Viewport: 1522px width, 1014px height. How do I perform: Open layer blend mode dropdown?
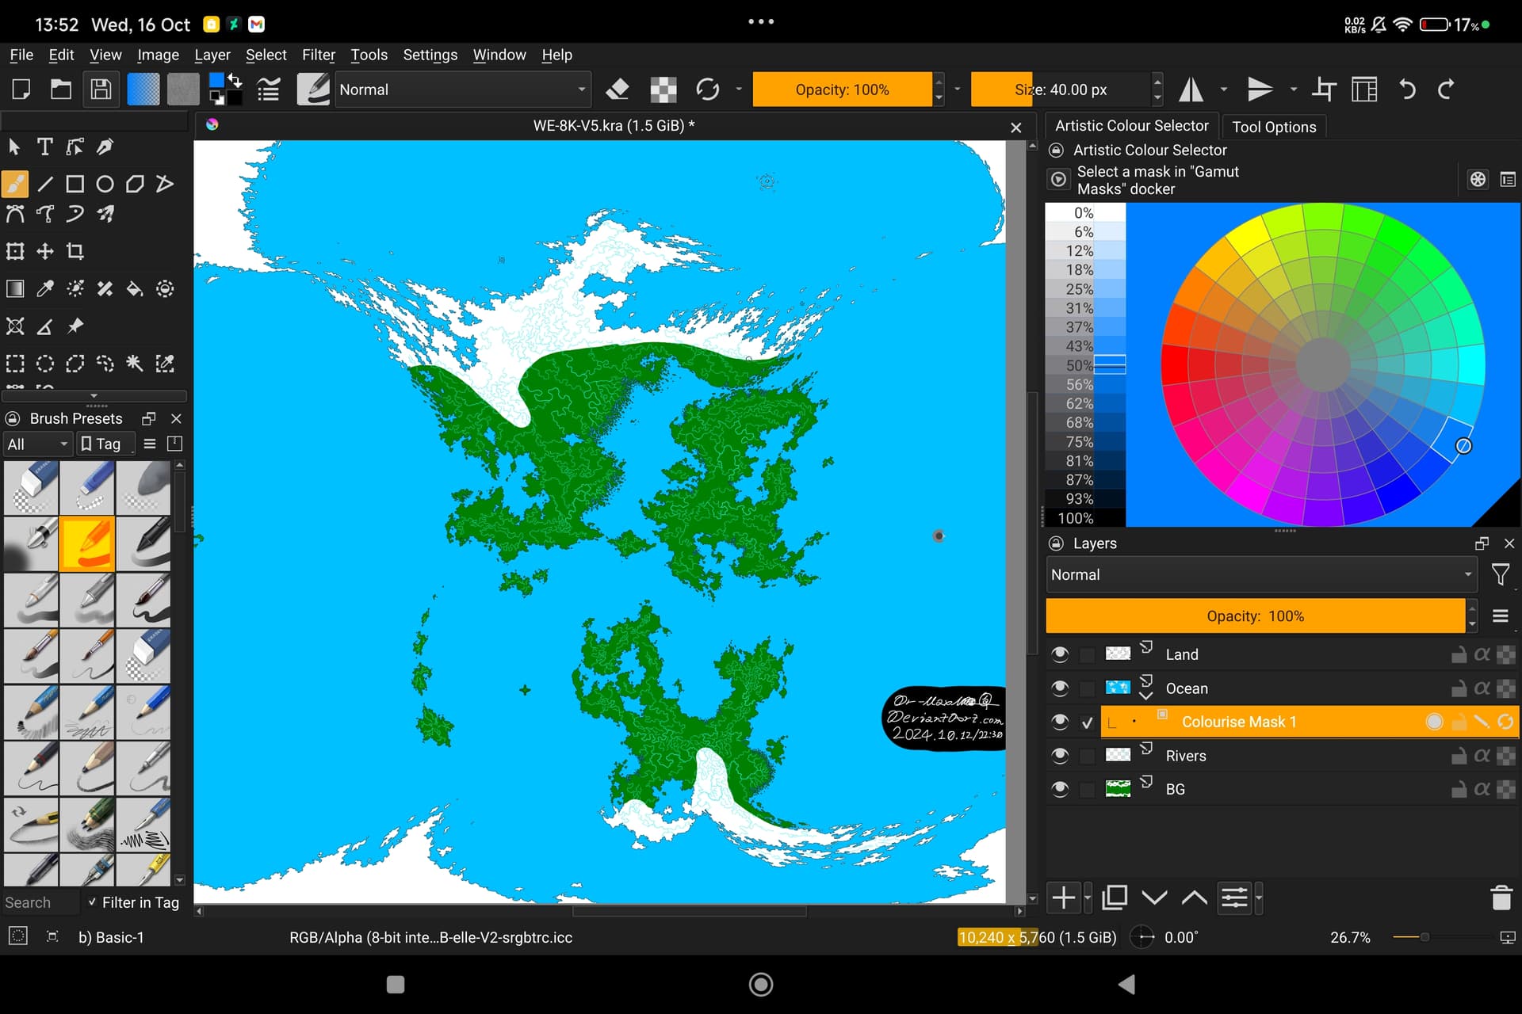point(1260,575)
